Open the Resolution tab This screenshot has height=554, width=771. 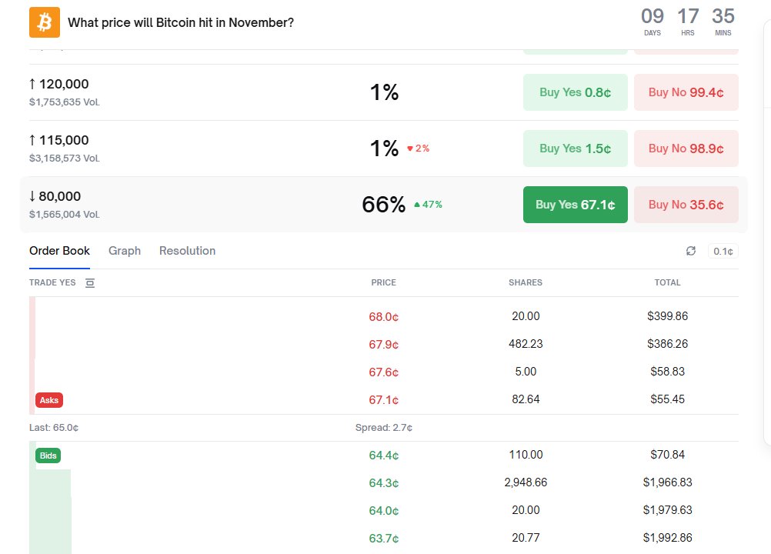coord(187,251)
